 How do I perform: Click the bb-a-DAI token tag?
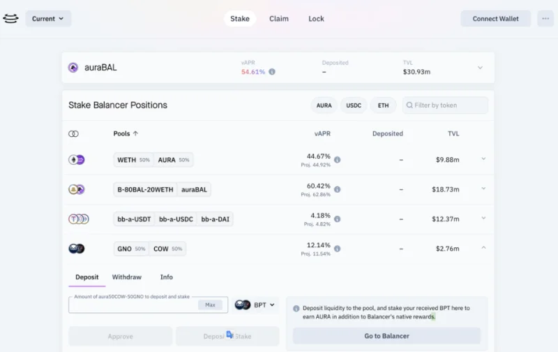tap(216, 219)
